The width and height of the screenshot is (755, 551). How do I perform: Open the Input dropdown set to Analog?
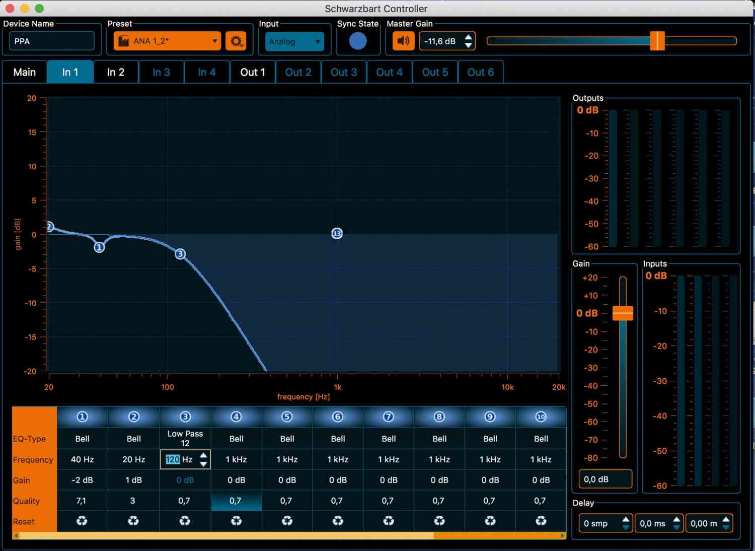pos(294,42)
